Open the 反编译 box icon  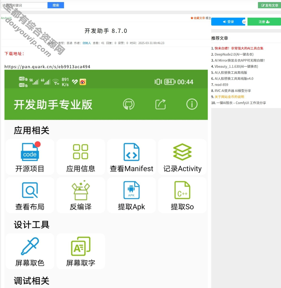click(x=80, y=190)
